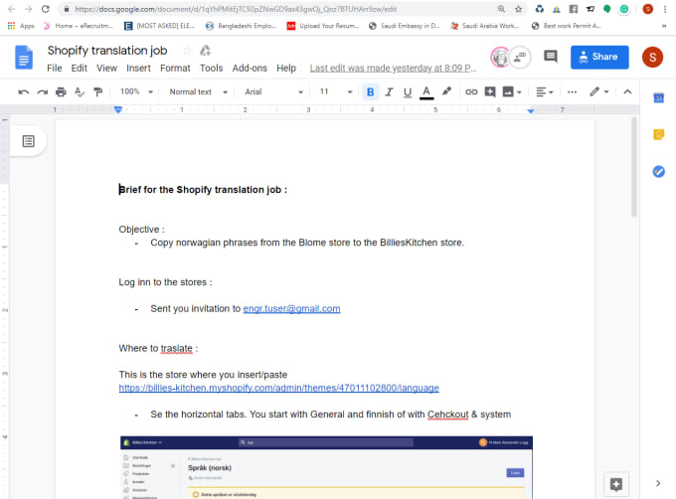
Task: Open the Normal text style dropdown
Action: [x=198, y=91]
